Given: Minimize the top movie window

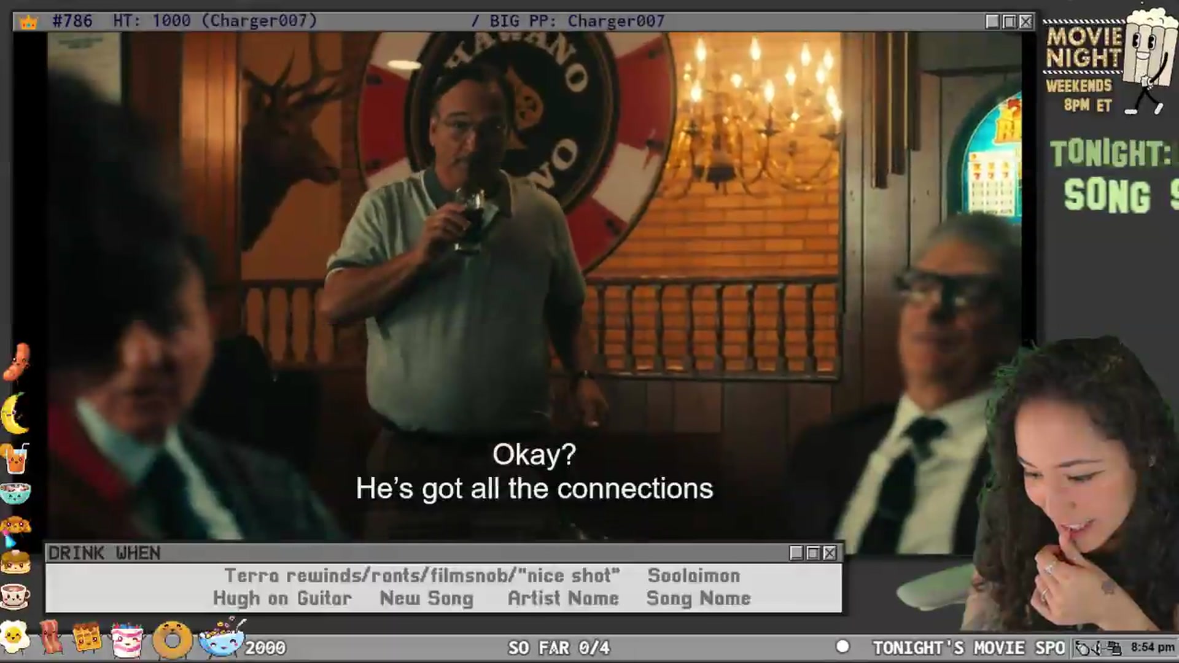Looking at the screenshot, I should [x=992, y=22].
